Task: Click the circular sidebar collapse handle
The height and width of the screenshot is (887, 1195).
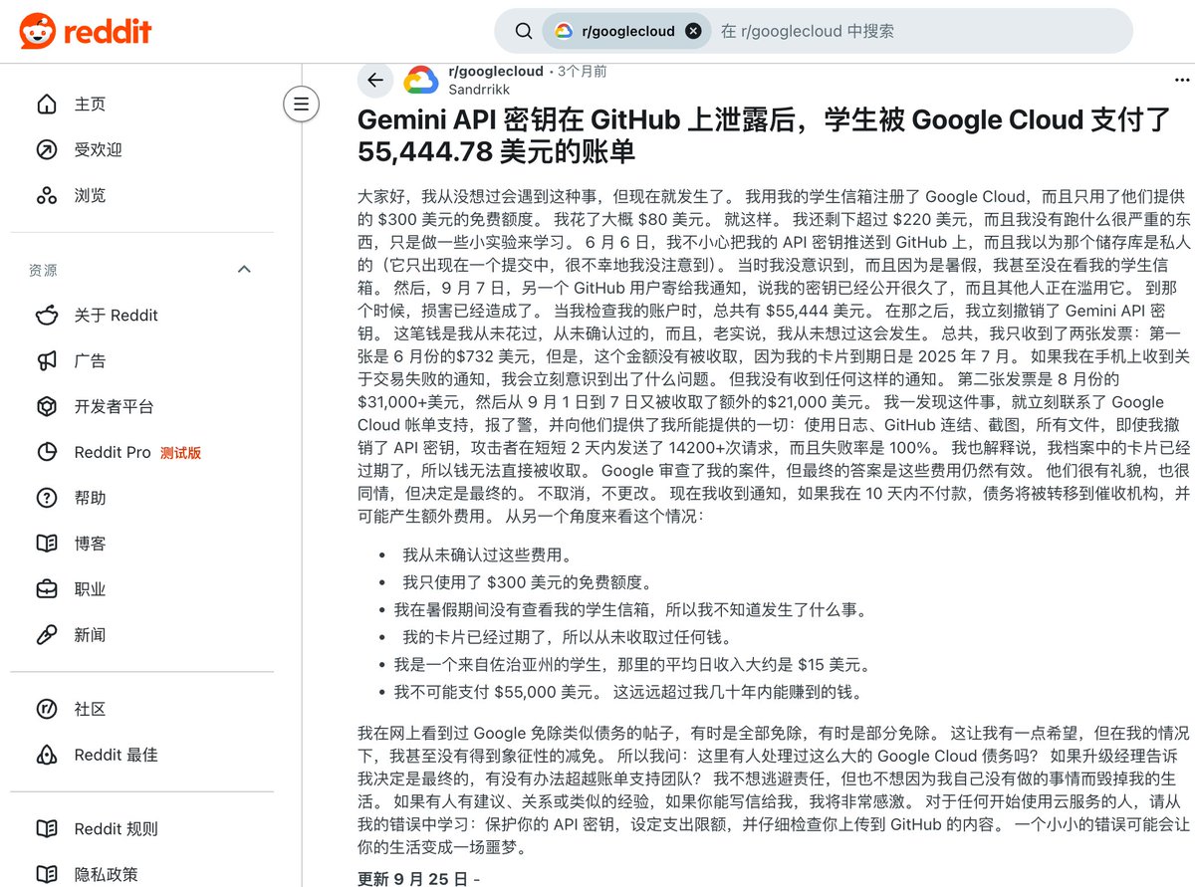Action: point(301,104)
